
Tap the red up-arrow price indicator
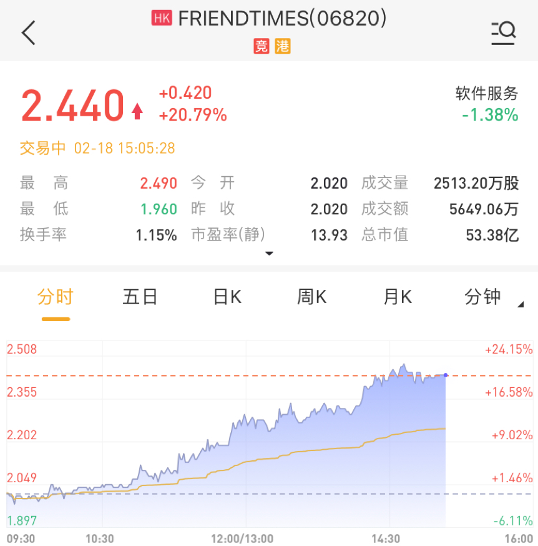[137, 111]
